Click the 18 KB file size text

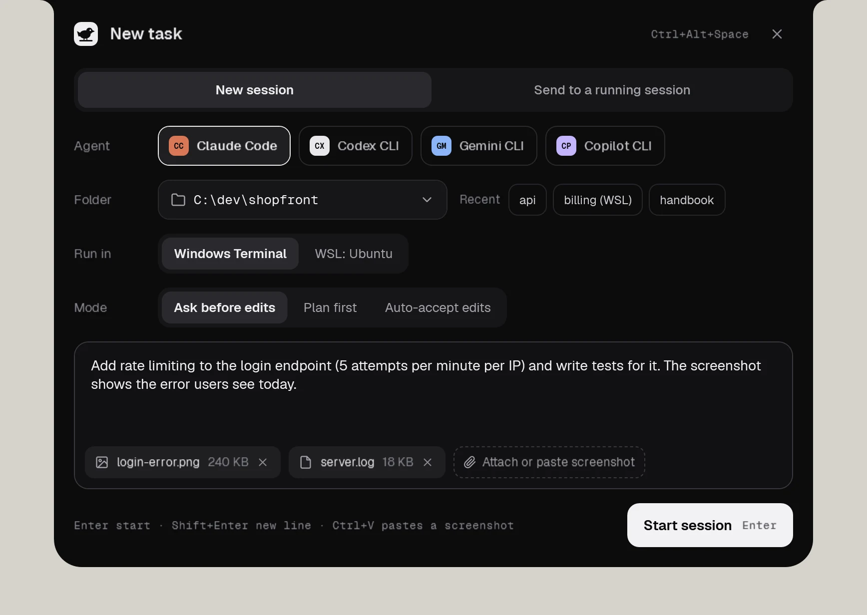(398, 462)
